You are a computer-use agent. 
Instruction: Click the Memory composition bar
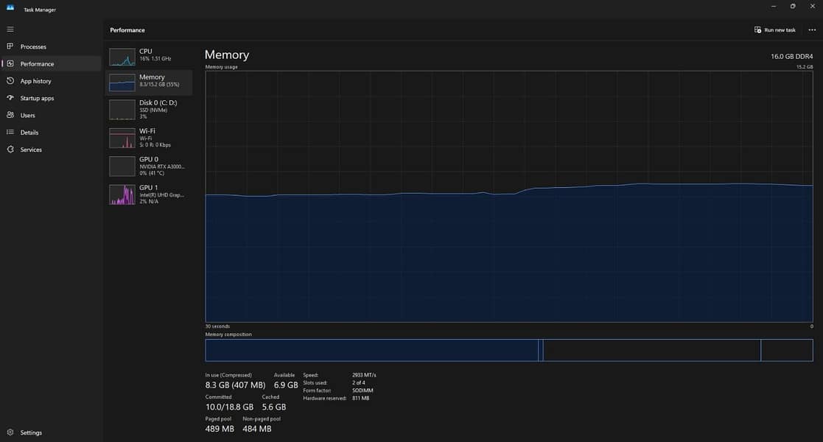[x=508, y=350]
